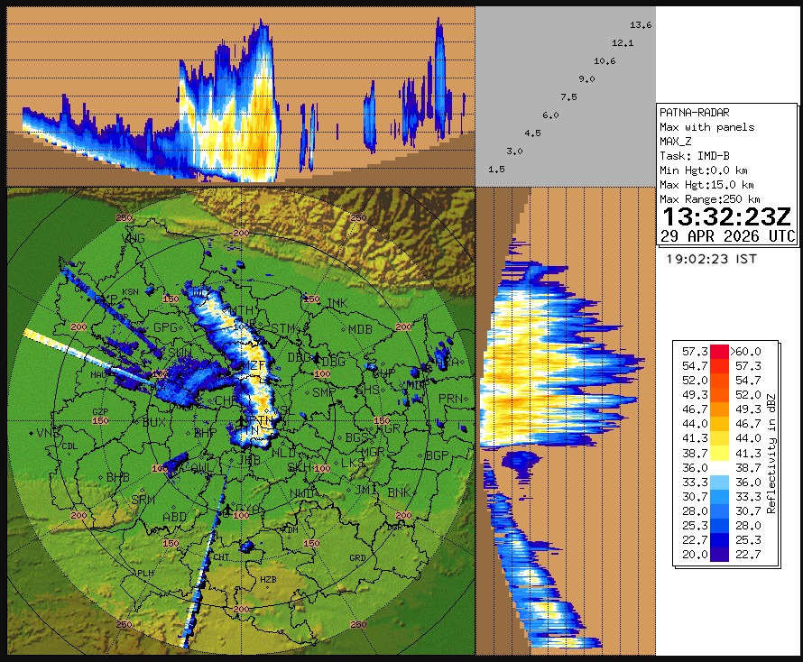Select the HZB station label

(x=268, y=580)
